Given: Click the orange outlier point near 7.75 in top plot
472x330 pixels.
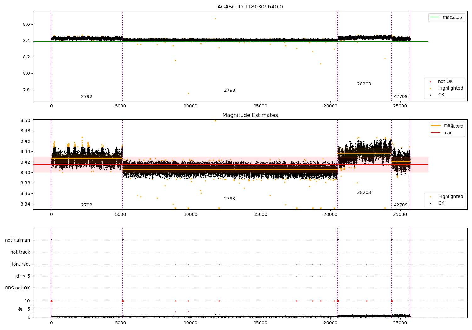Looking at the screenshot, I should coord(188,93).
